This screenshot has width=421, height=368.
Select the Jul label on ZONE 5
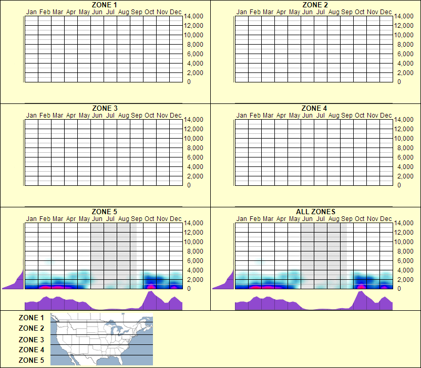(x=109, y=218)
